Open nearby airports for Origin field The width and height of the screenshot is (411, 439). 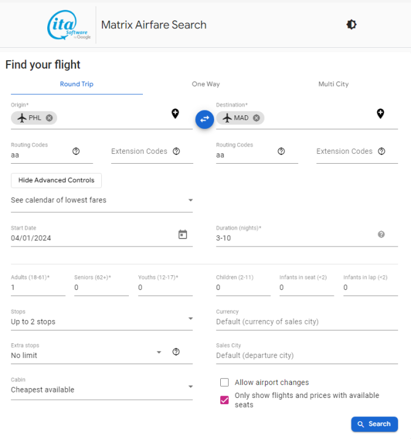coord(175,113)
